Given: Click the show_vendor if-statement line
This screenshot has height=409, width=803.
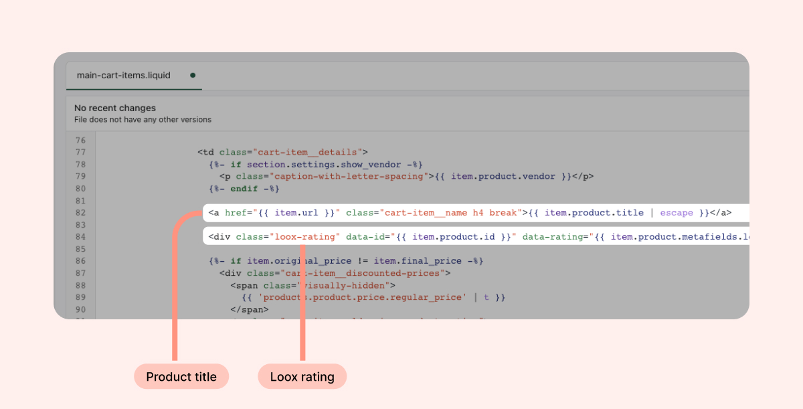Looking at the screenshot, I should click(315, 165).
